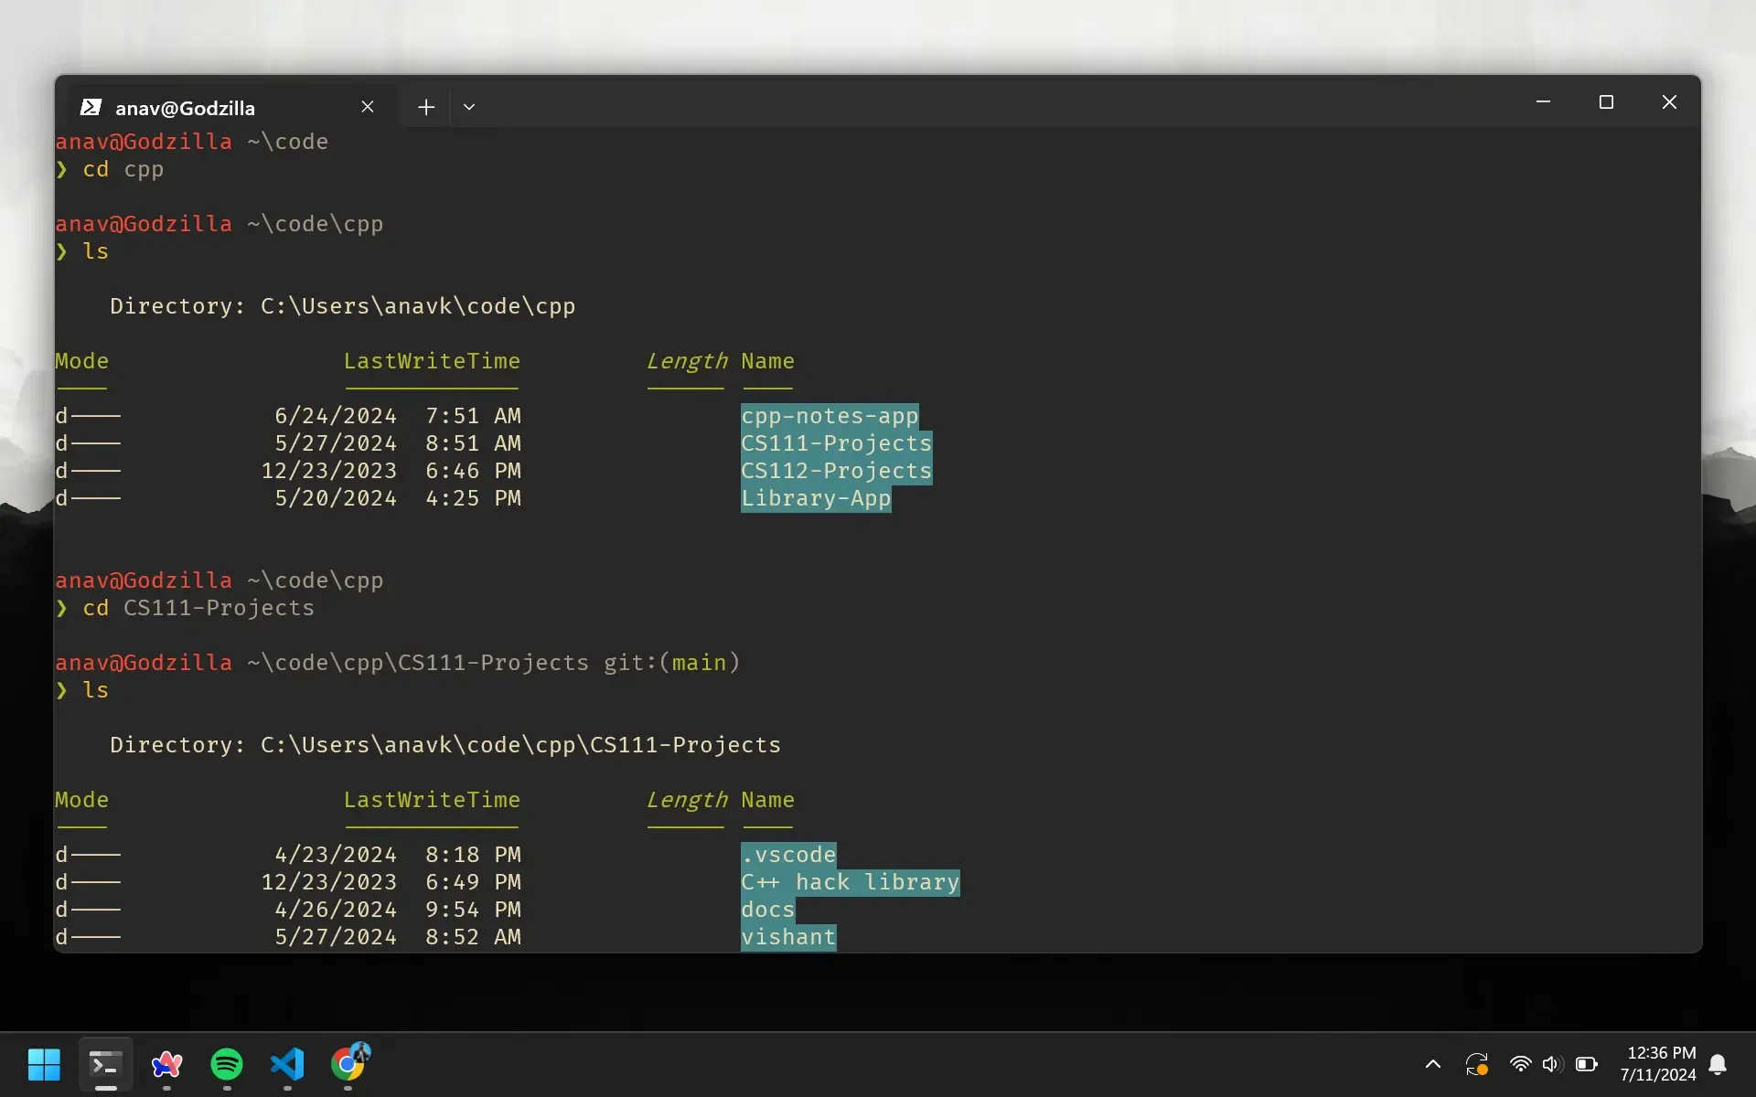Select the CS111-Projects directory entry
1756x1097 pixels.
(x=836, y=442)
